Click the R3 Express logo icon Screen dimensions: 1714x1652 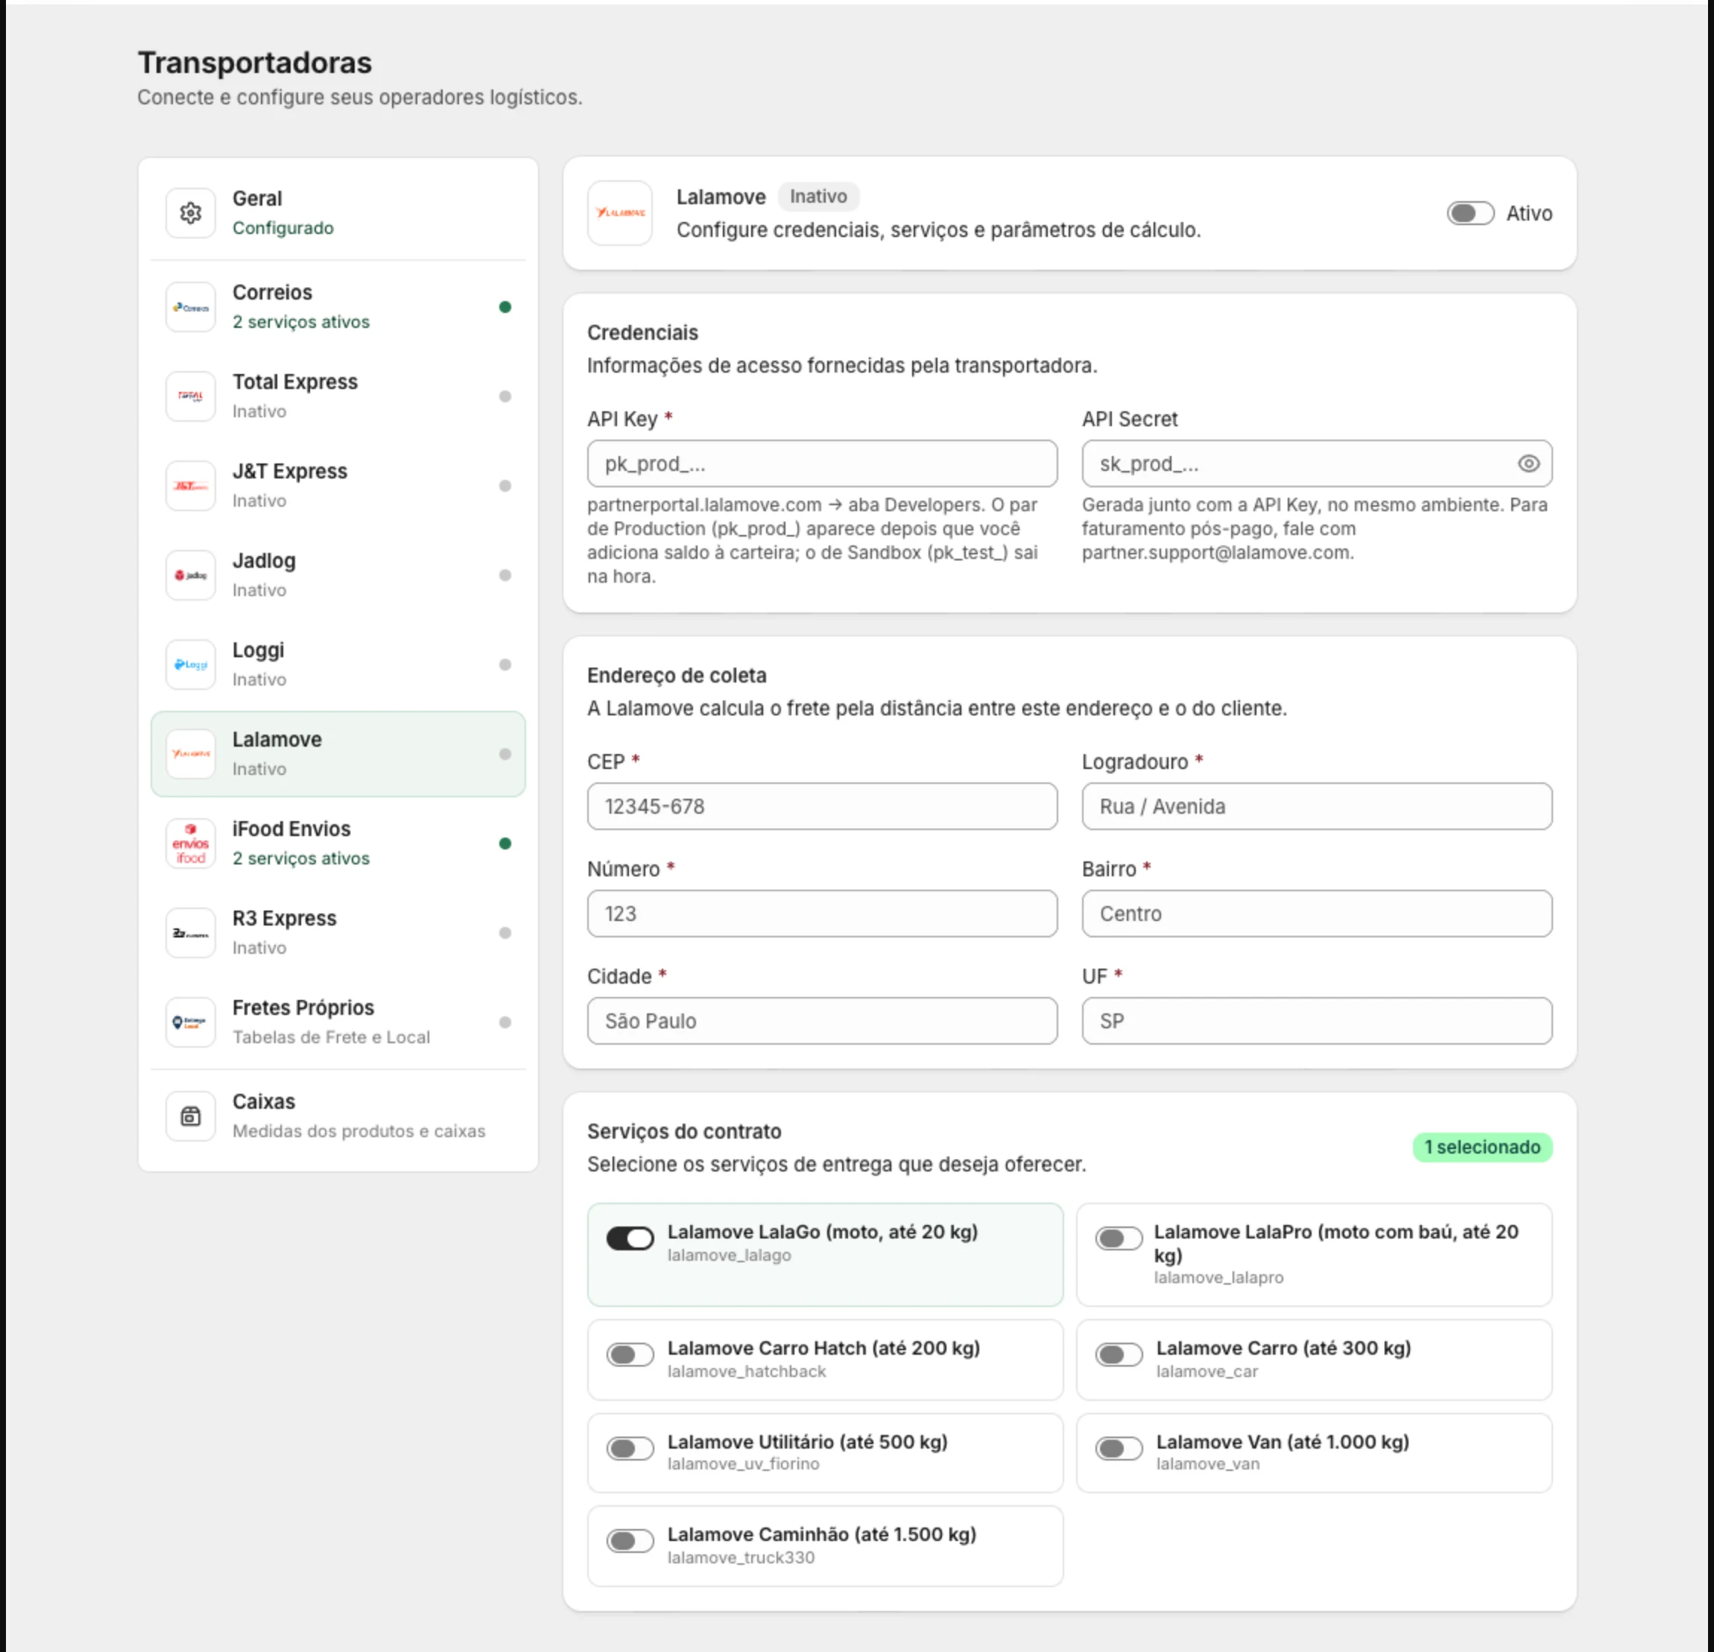tap(191, 932)
